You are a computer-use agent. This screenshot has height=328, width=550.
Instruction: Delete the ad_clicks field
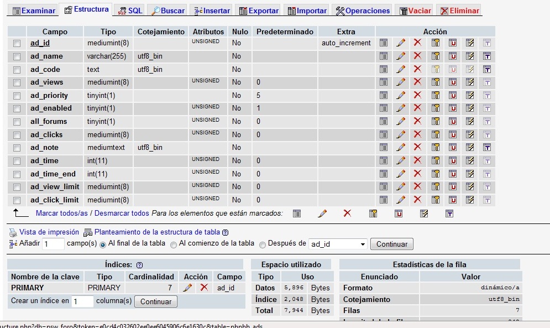click(417, 134)
